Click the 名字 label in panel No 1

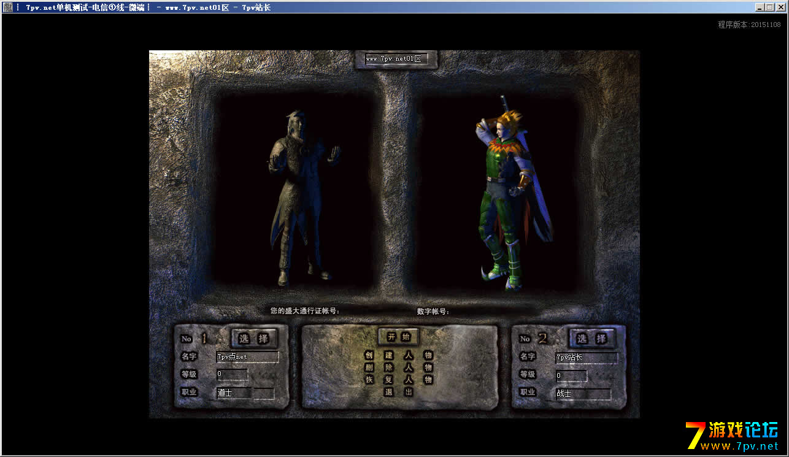click(x=188, y=356)
